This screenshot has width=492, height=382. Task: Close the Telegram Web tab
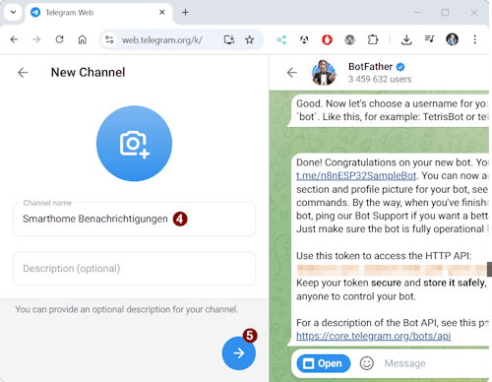click(161, 13)
